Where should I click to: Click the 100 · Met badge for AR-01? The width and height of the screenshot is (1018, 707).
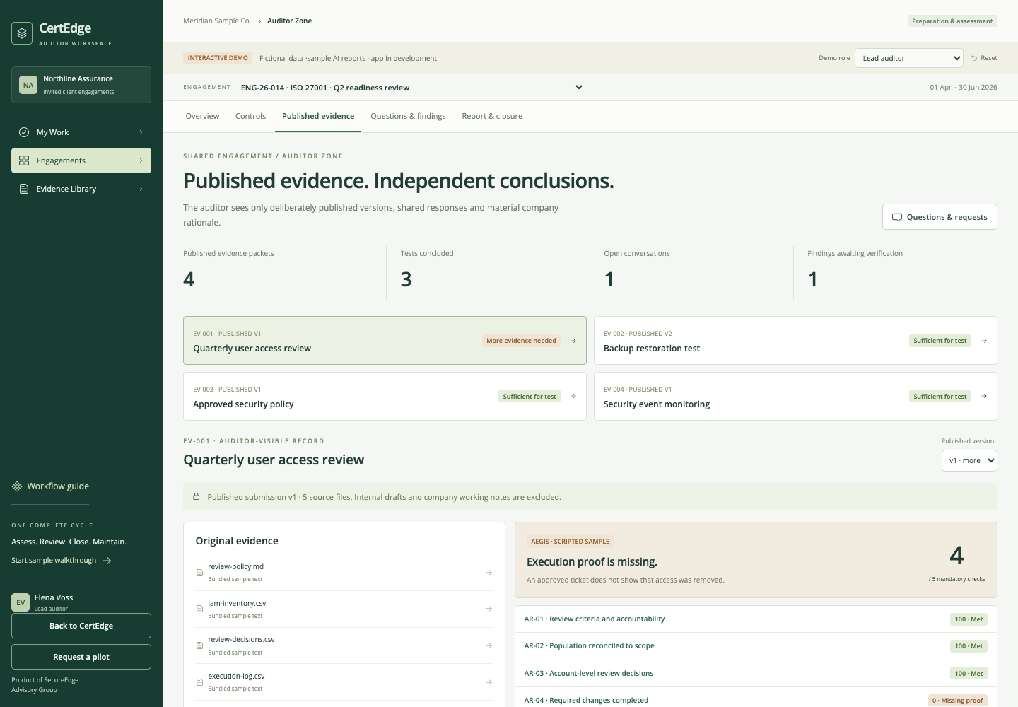pyautogui.click(x=969, y=619)
